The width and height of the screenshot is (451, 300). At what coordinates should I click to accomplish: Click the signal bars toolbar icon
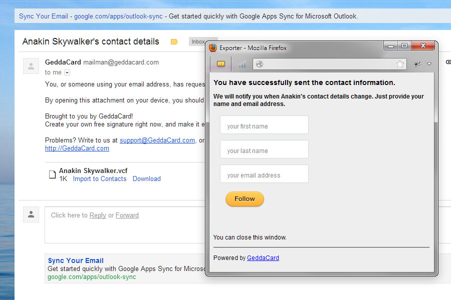(x=242, y=64)
